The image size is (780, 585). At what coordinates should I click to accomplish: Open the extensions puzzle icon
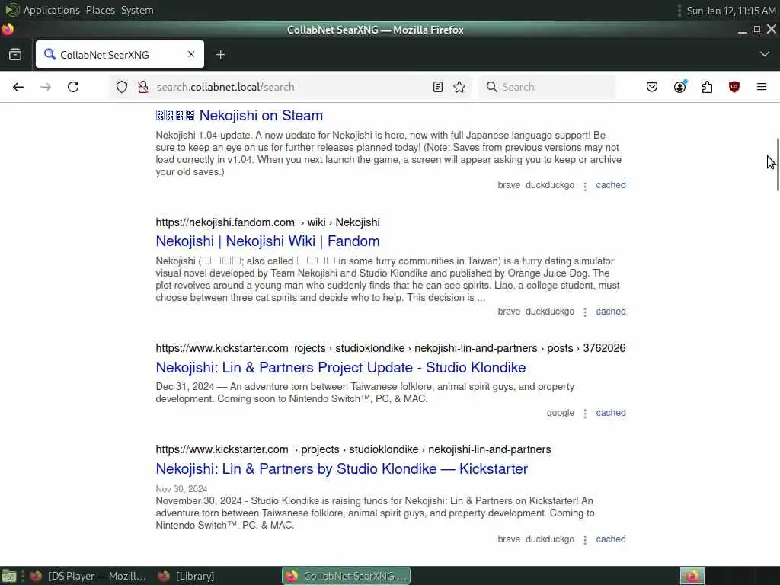pos(707,87)
